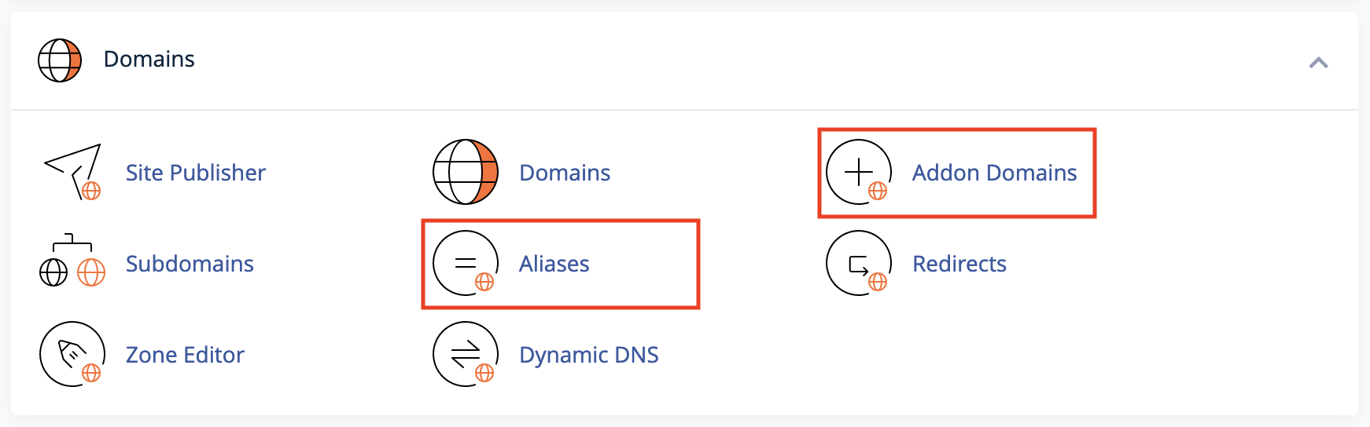Collapse the Domains section with chevron
The width and height of the screenshot is (1370, 427).
tap(1319, 63)
